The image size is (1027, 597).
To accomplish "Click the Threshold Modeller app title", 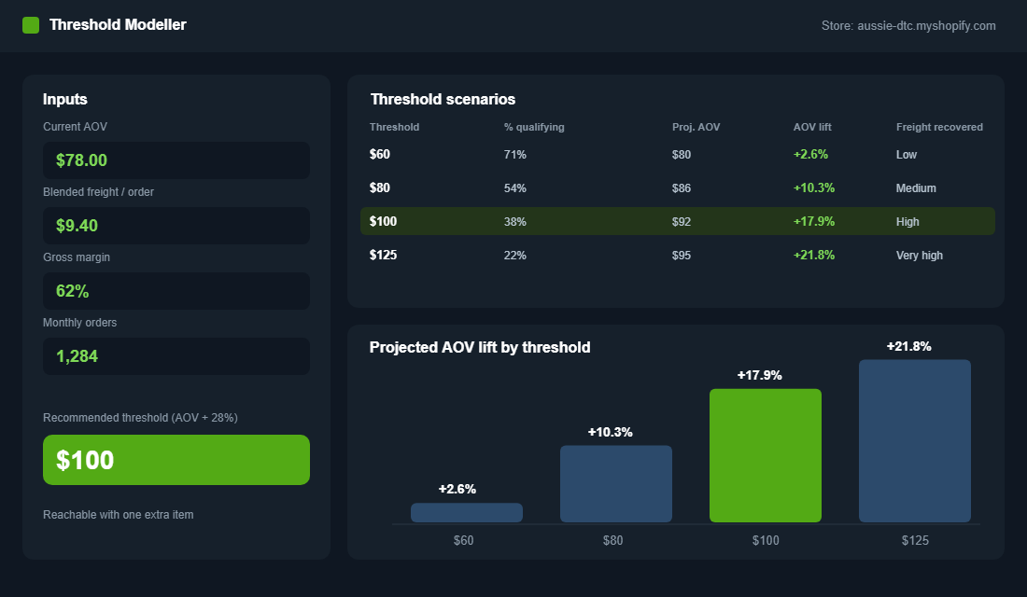I will click(118, 25).
